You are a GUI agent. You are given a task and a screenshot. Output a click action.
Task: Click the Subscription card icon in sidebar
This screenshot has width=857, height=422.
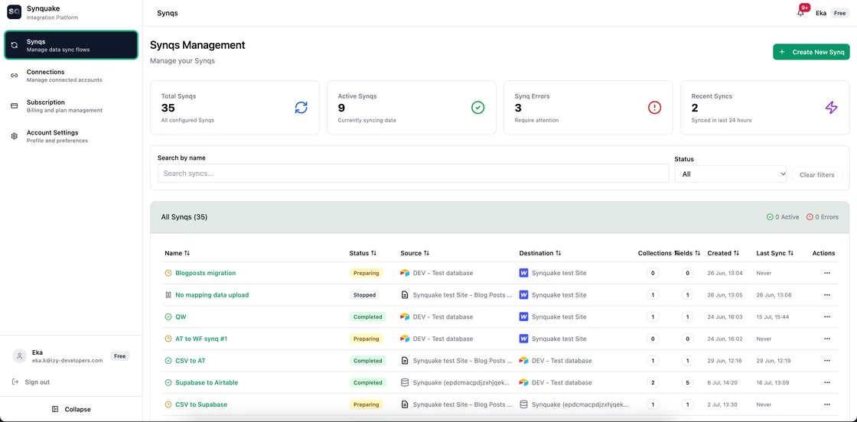[15, 106]
